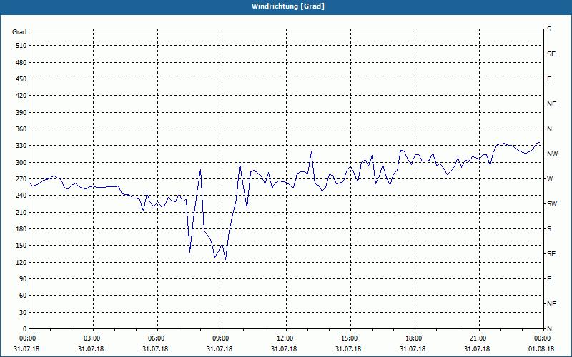Select the 0 y-axis value

(x=24, y=329)
